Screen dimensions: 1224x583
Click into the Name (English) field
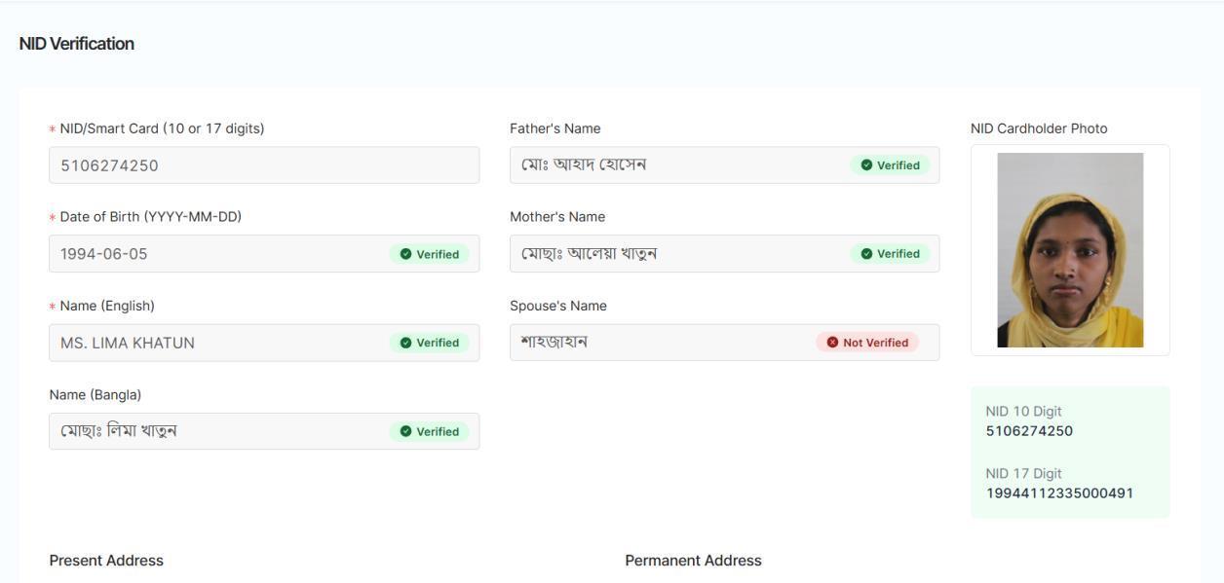point(214,343)
